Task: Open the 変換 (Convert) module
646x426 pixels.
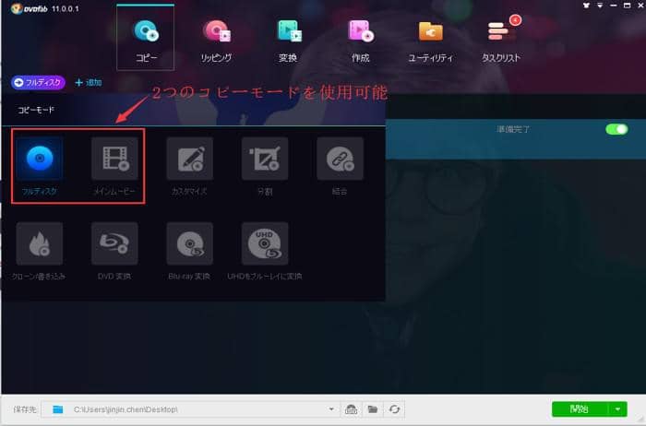Action: coord(288,41)
